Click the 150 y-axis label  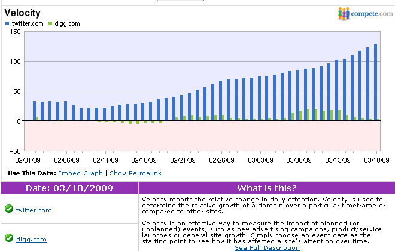point(16,32)
